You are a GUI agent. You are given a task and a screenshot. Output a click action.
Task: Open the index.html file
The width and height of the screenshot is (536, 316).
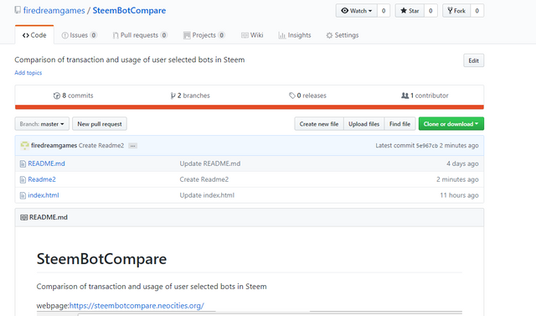click(44, 195)
